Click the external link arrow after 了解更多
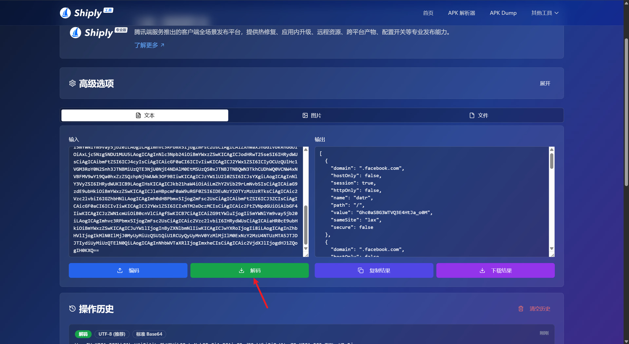Viewport: 629px width, 344px height. pyautogui.click(x=162, y=45)
